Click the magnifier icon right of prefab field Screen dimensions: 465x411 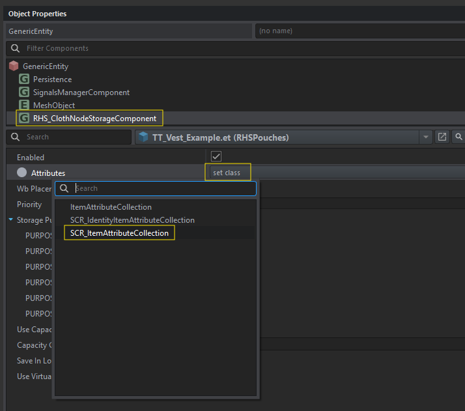coord(459,137)
